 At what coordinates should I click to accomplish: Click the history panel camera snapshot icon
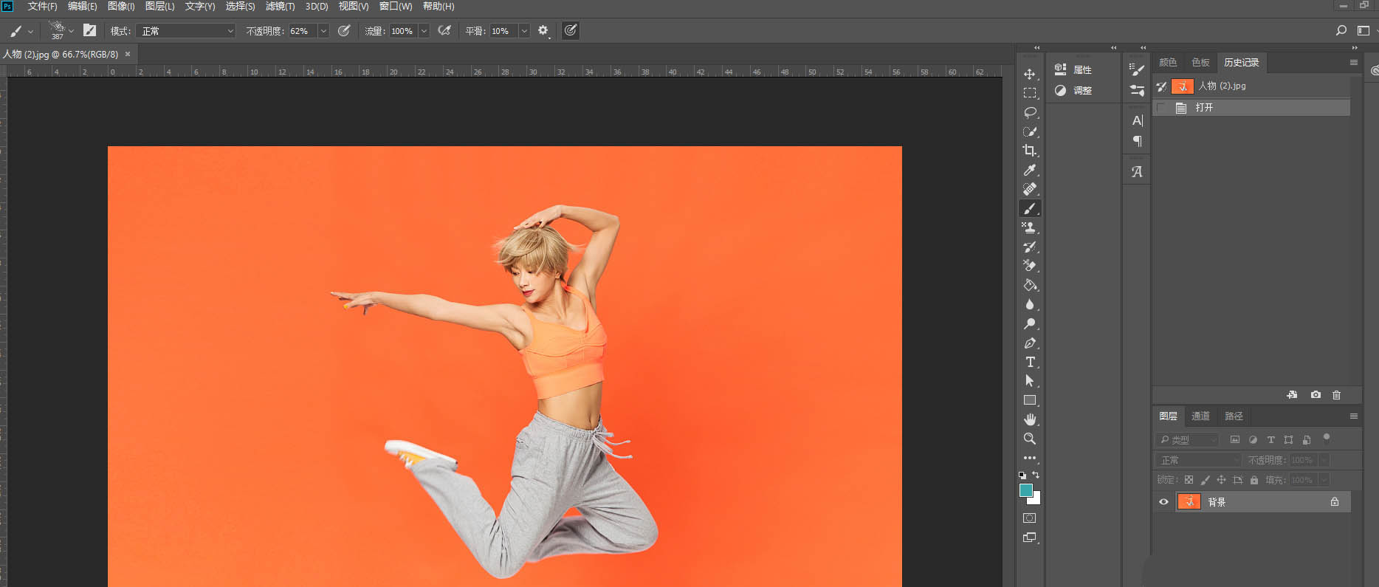[1316, 395]
